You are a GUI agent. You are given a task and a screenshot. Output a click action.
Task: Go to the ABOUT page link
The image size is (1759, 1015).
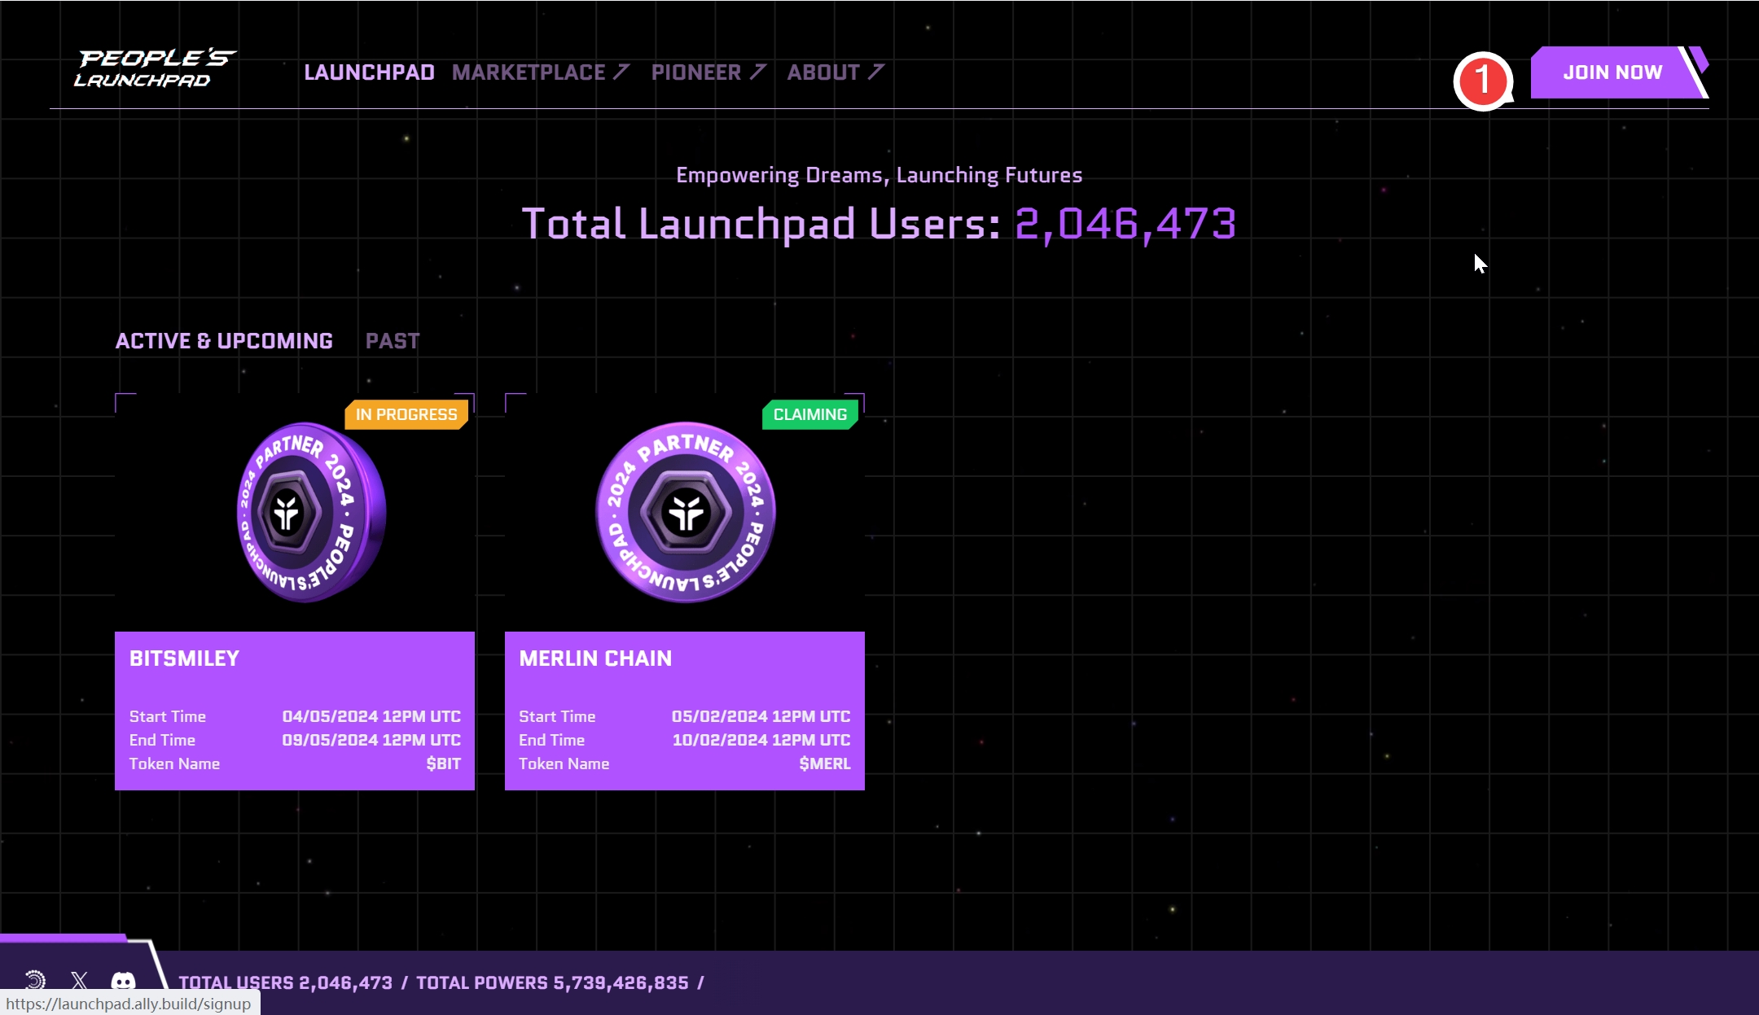[823, 72]
